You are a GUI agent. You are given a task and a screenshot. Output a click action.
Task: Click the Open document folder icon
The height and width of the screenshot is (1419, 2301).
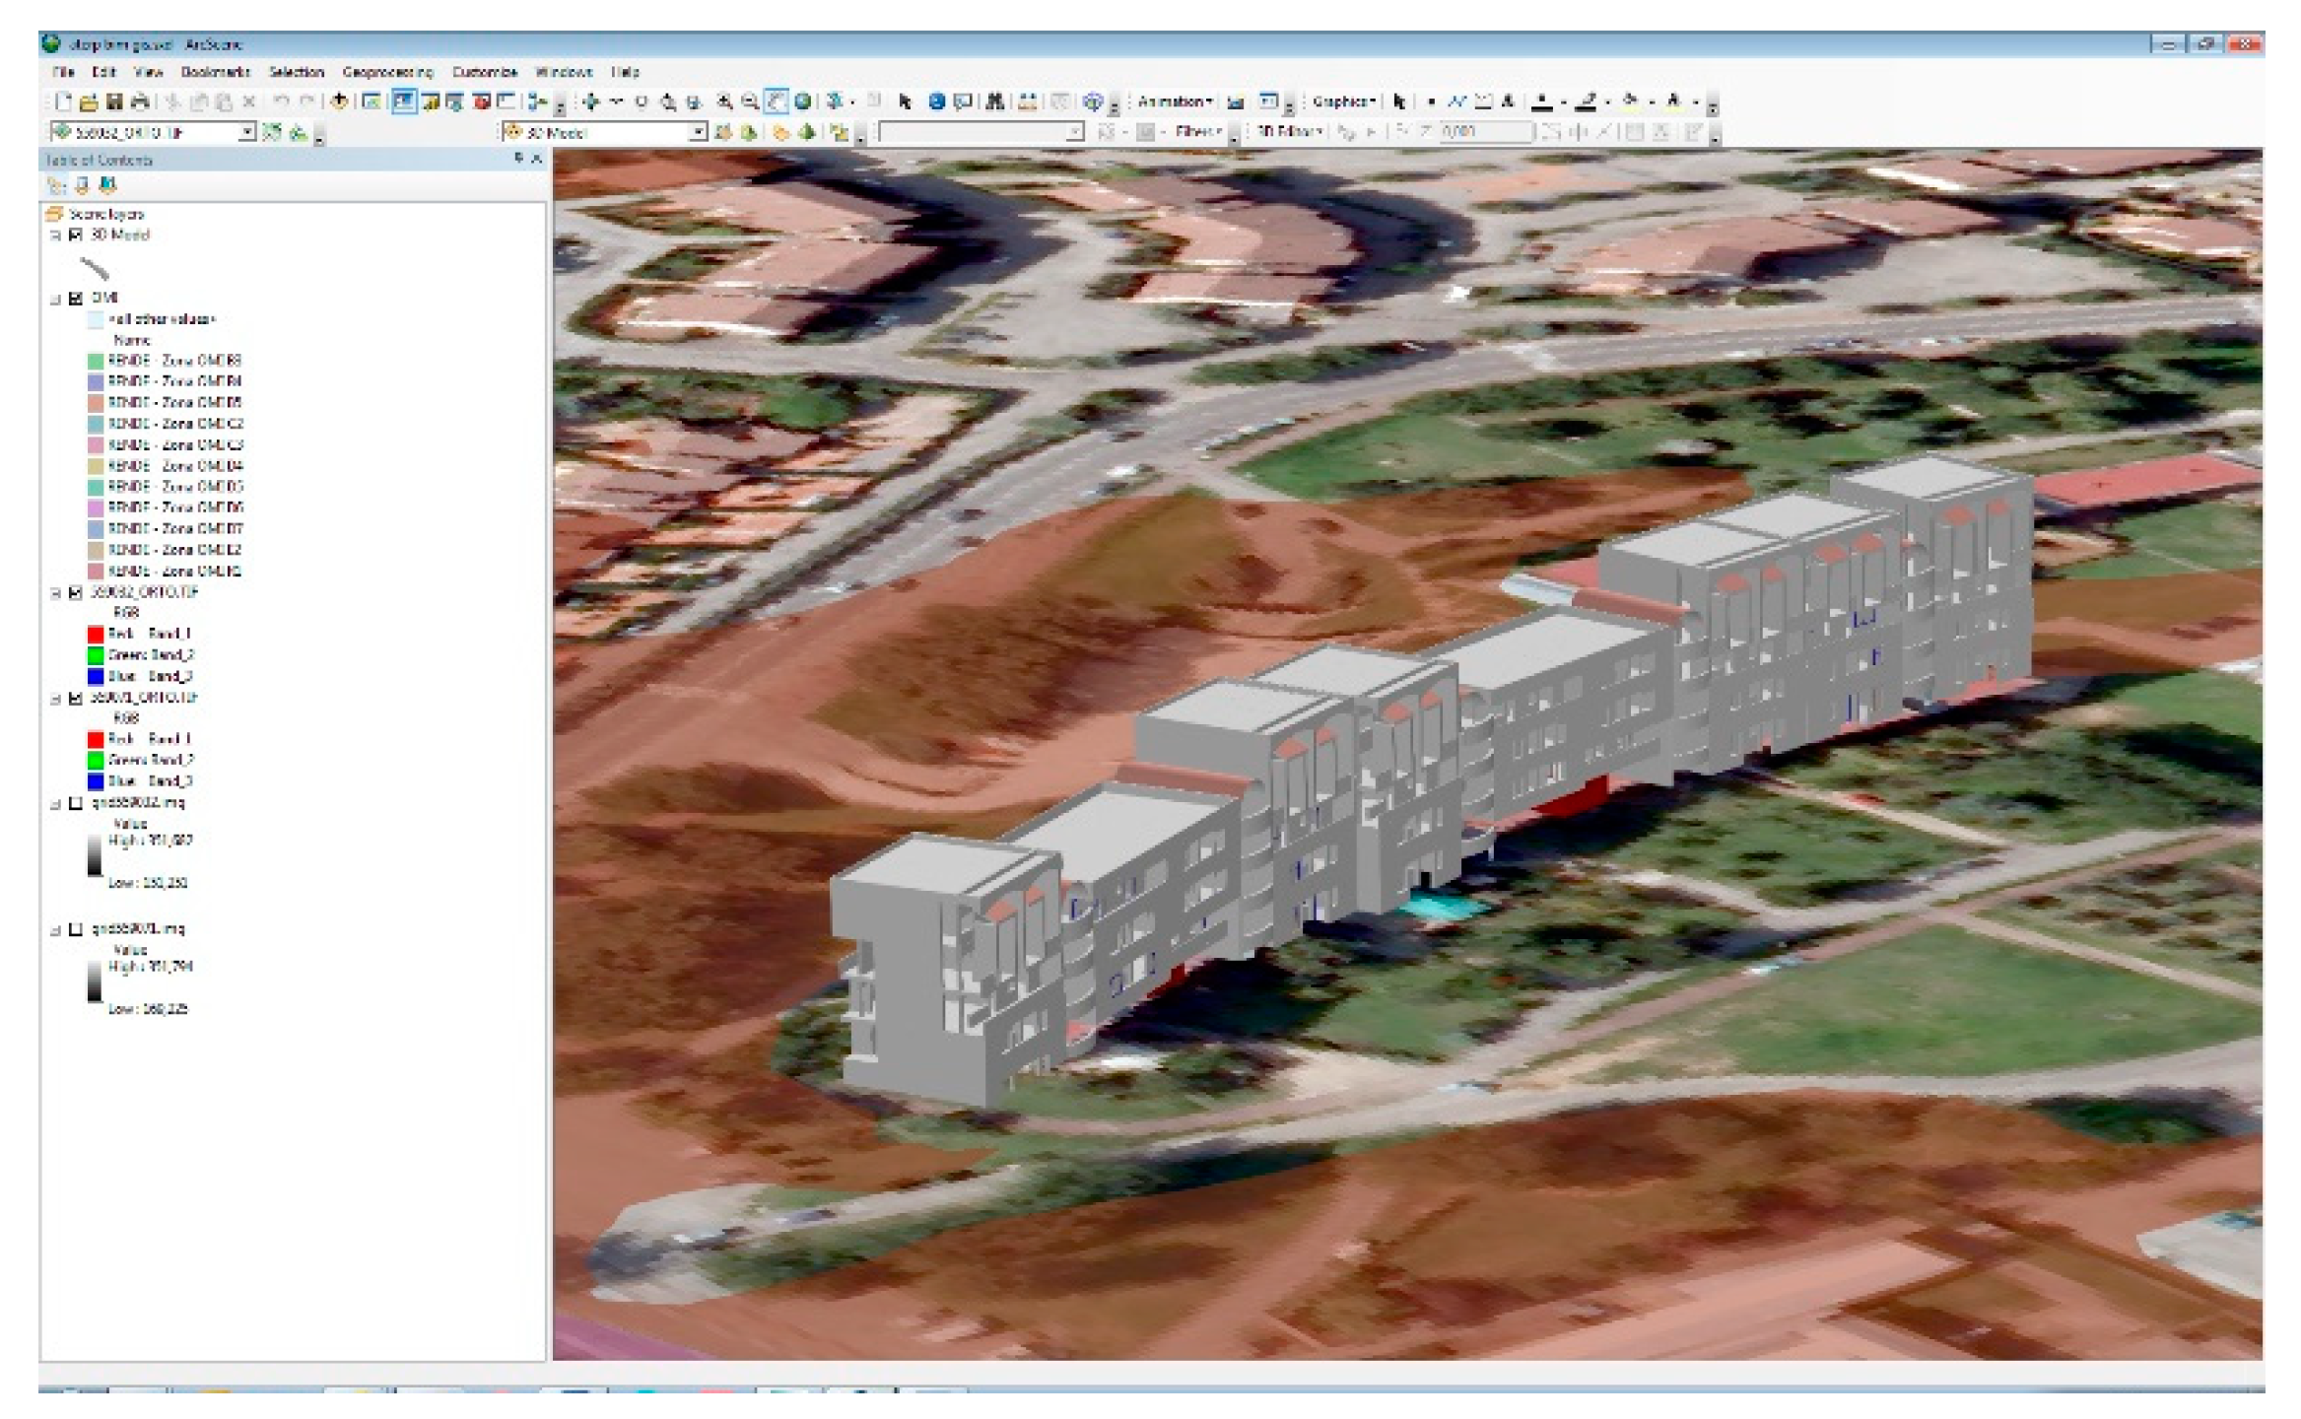89,101
